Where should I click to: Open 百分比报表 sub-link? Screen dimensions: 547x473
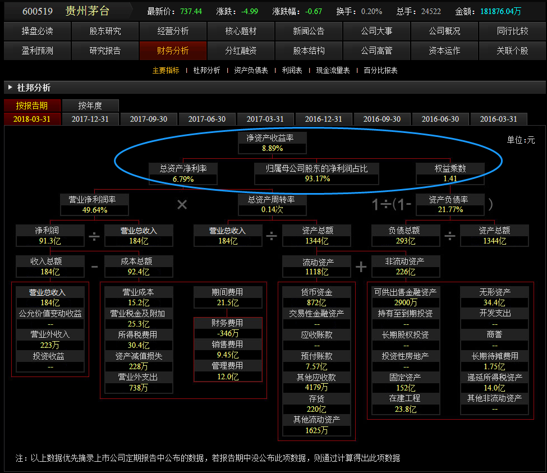pos(380,71)
